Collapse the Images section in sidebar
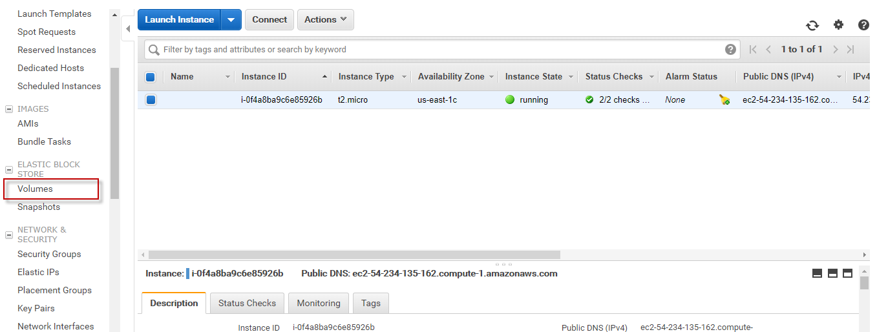877x332 pixels. [9, 109]
